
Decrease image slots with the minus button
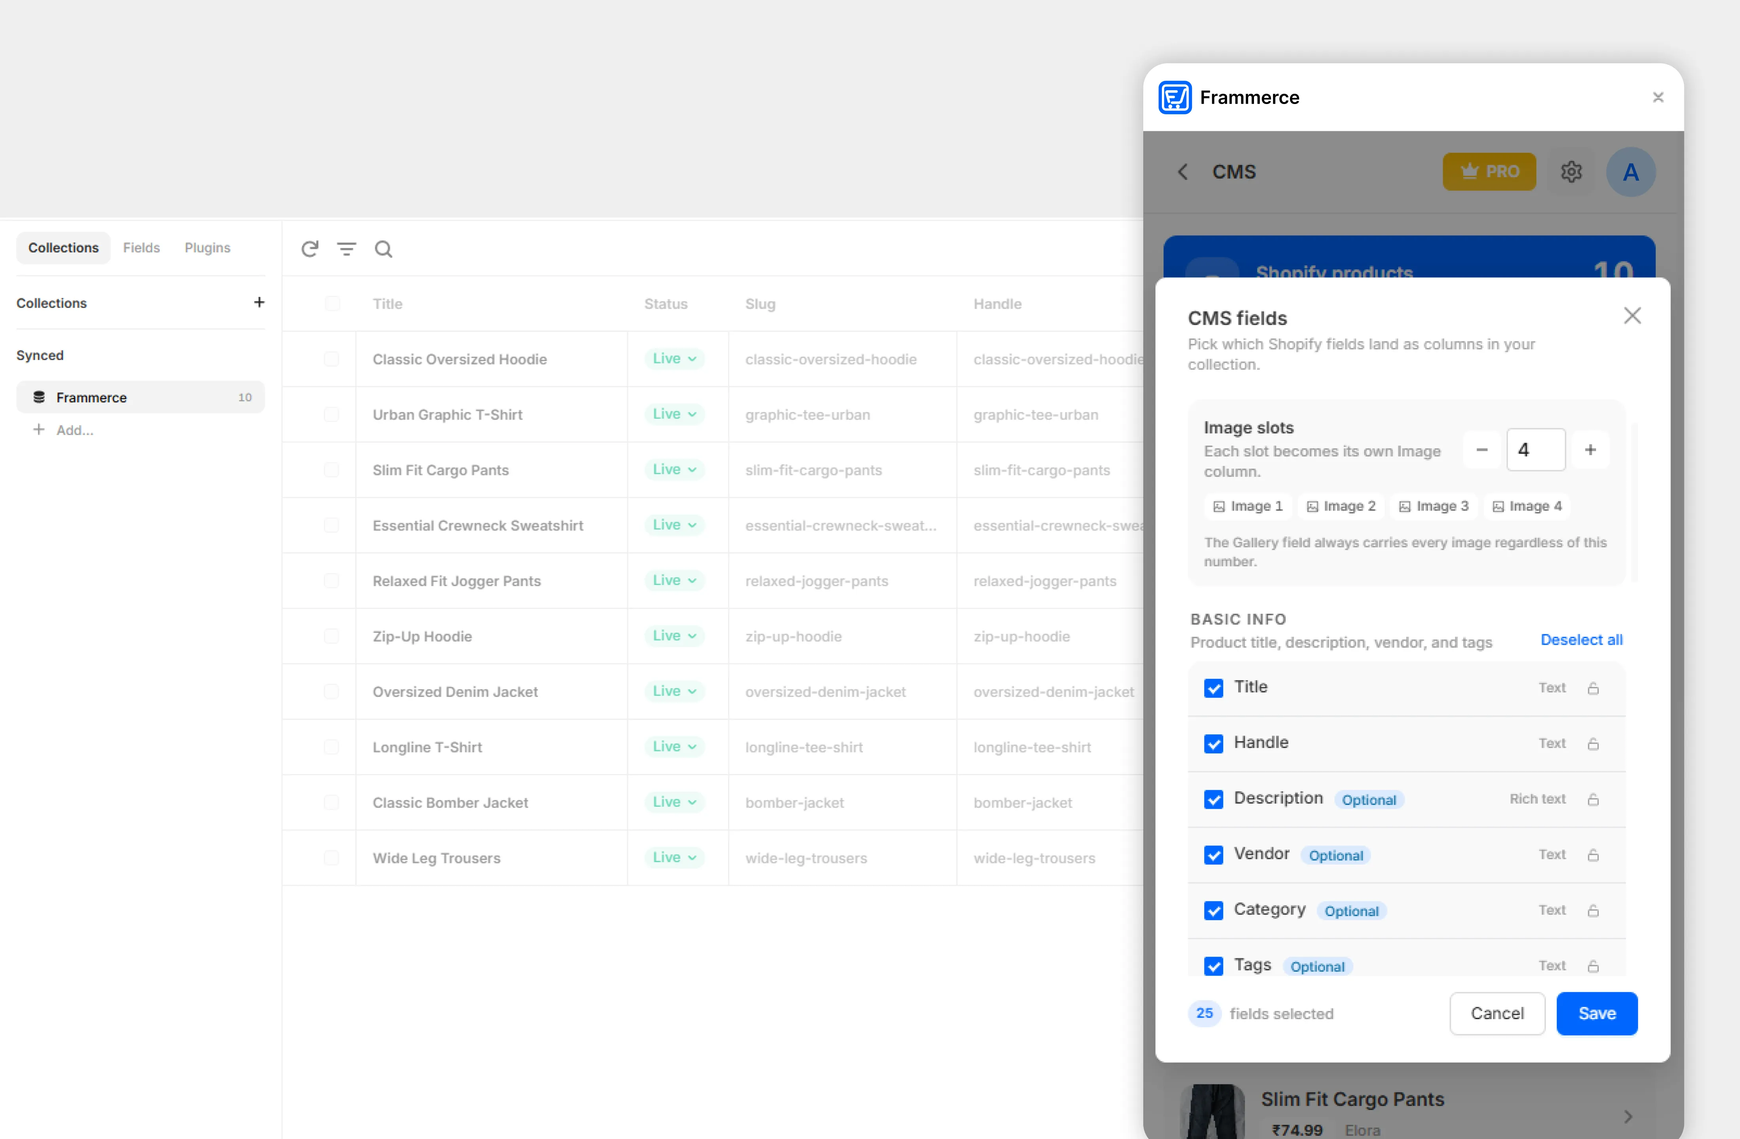[x=1482, y=450]
